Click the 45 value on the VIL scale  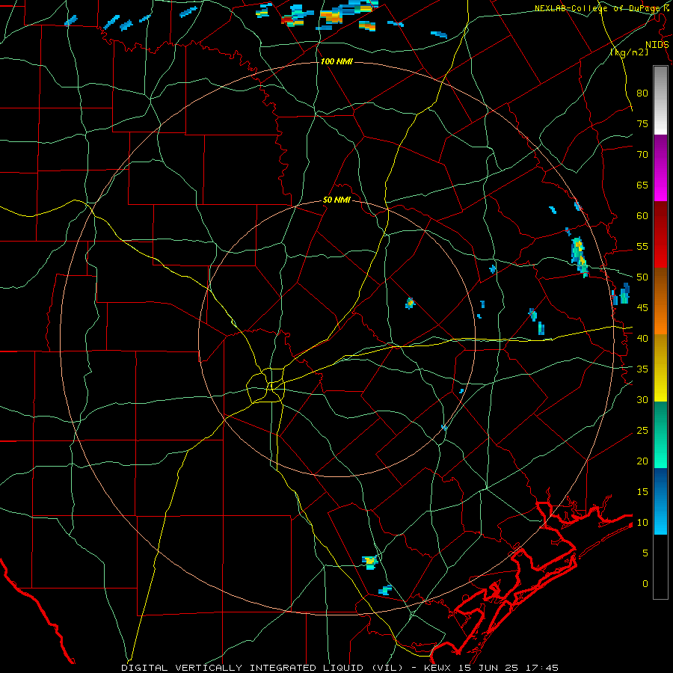(x=642, y=308)
